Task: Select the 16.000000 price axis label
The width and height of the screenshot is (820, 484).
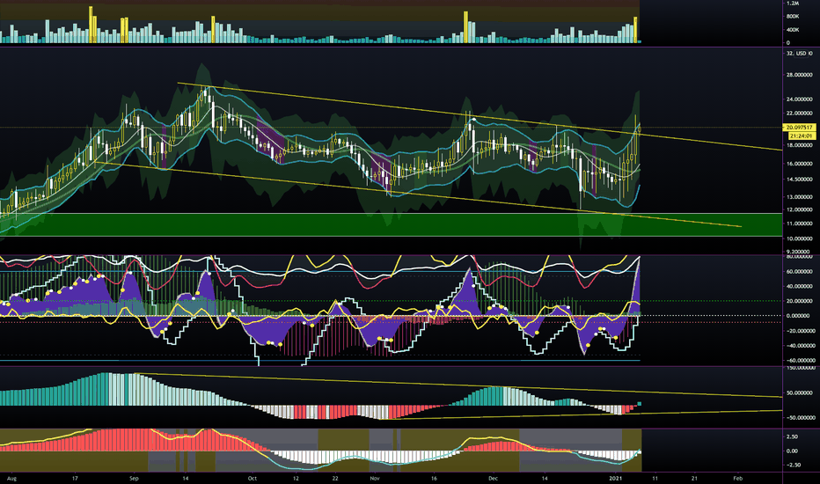Action: (x=799, y=164)
